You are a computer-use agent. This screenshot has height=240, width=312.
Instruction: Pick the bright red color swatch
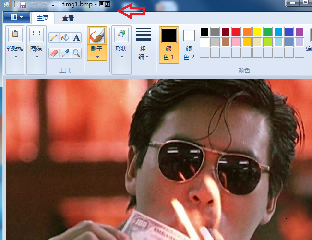tap(236, 32)
